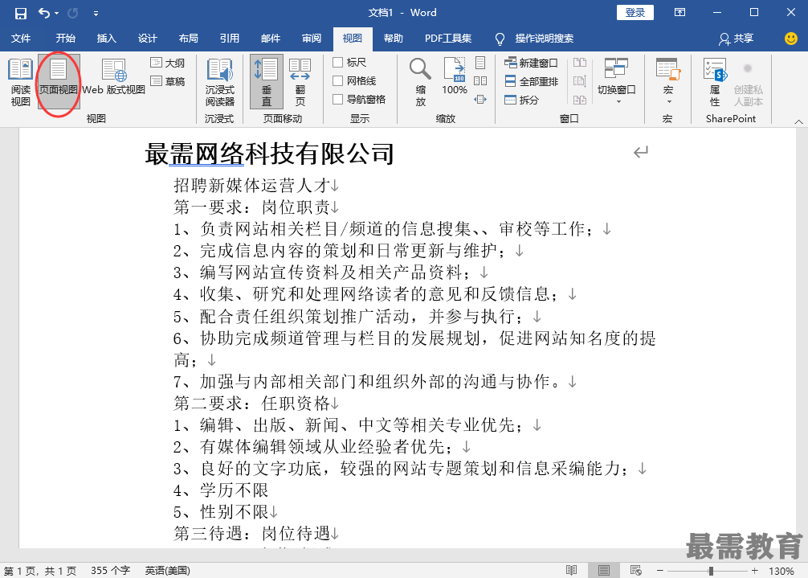Open SharePoint 属性 properties

tap(715, 81)
